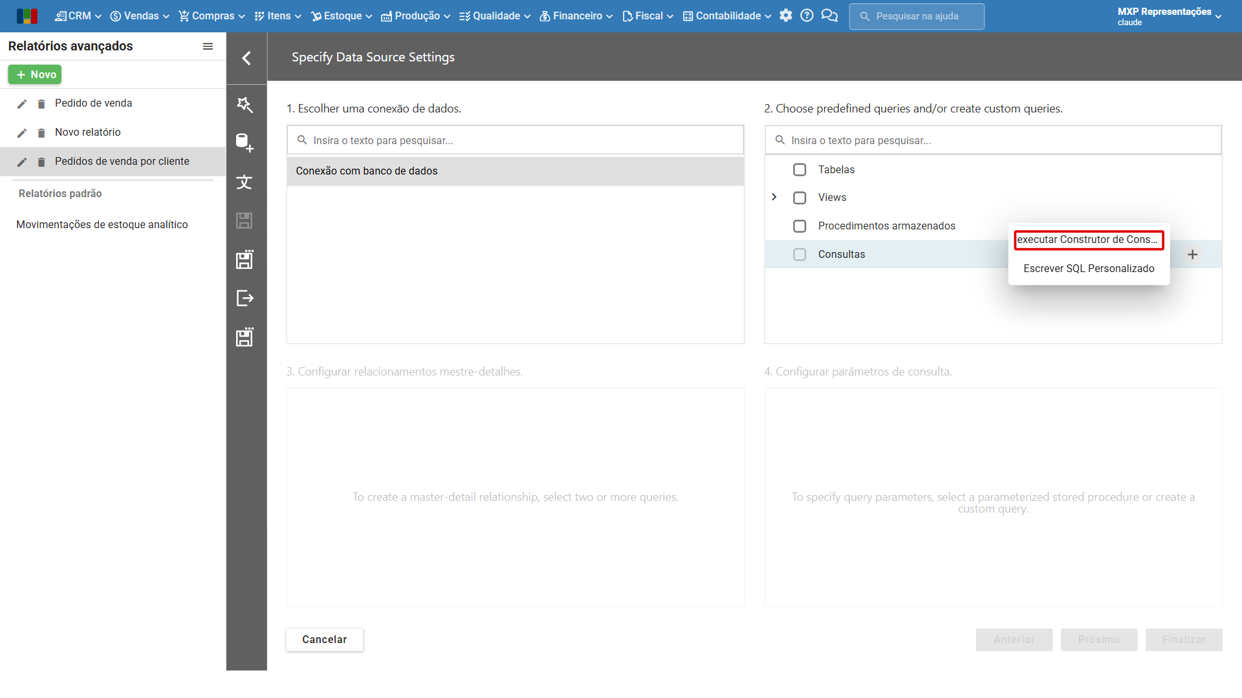1242x698 pixels.
Task: Open the report wizard magic wand icon
Action: coord(245,104)
